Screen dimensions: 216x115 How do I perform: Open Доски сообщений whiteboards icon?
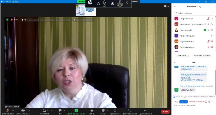[130, 110]
